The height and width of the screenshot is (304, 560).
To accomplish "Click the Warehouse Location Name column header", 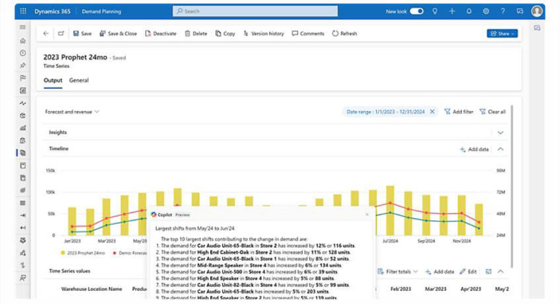I will (x=91, y=289).
